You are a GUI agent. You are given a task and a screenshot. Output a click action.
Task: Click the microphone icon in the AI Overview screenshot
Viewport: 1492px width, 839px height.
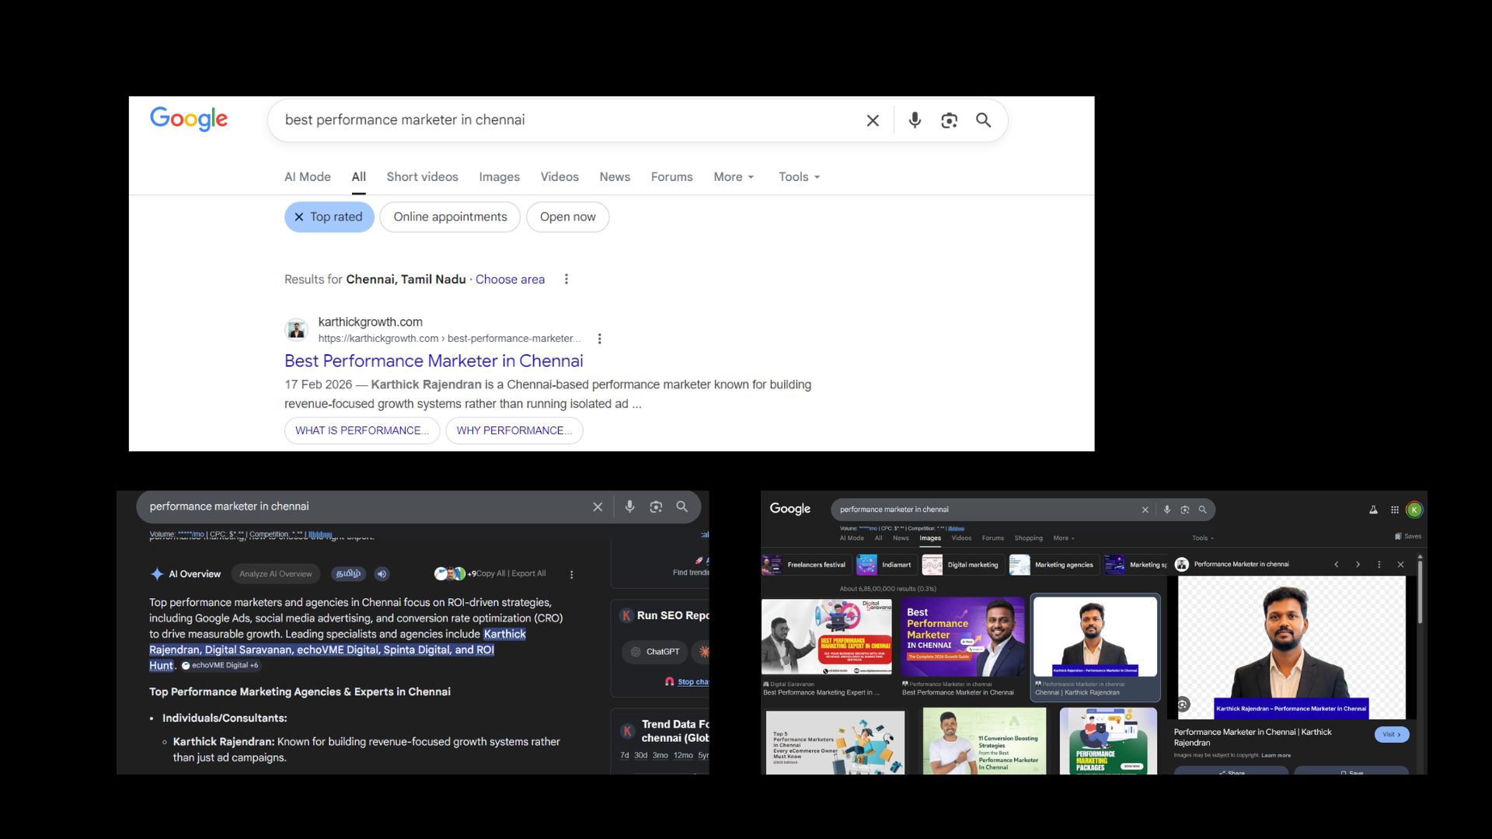point(629,507)
